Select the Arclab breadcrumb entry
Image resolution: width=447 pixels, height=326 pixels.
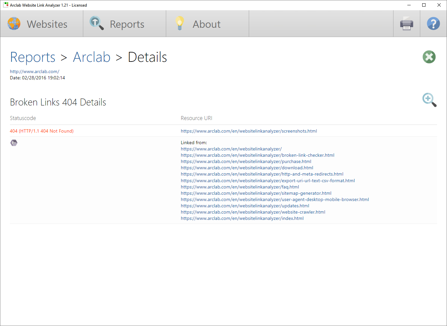[92, 57]
